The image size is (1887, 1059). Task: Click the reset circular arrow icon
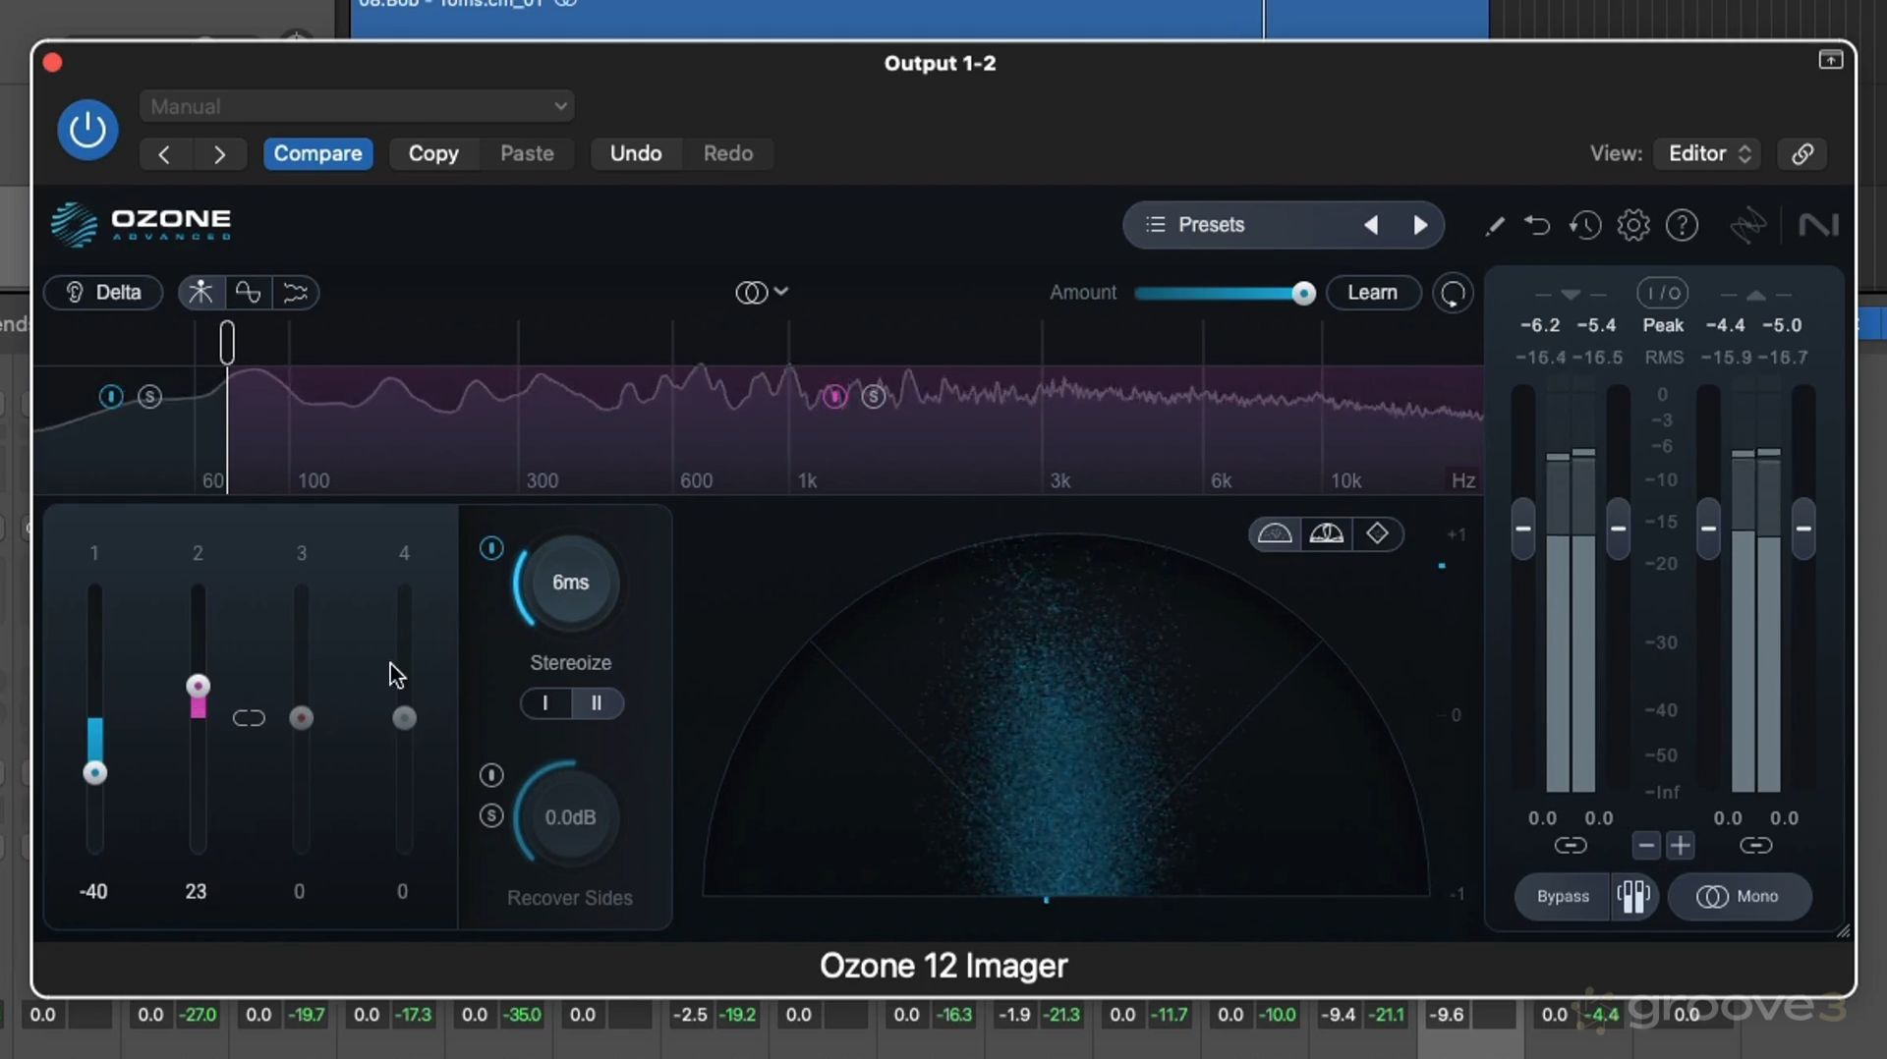(1453, 293)
